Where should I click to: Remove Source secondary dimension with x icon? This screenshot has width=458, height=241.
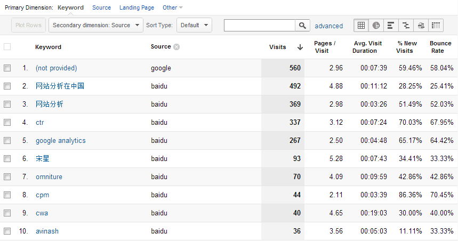(x=176, y=47)
